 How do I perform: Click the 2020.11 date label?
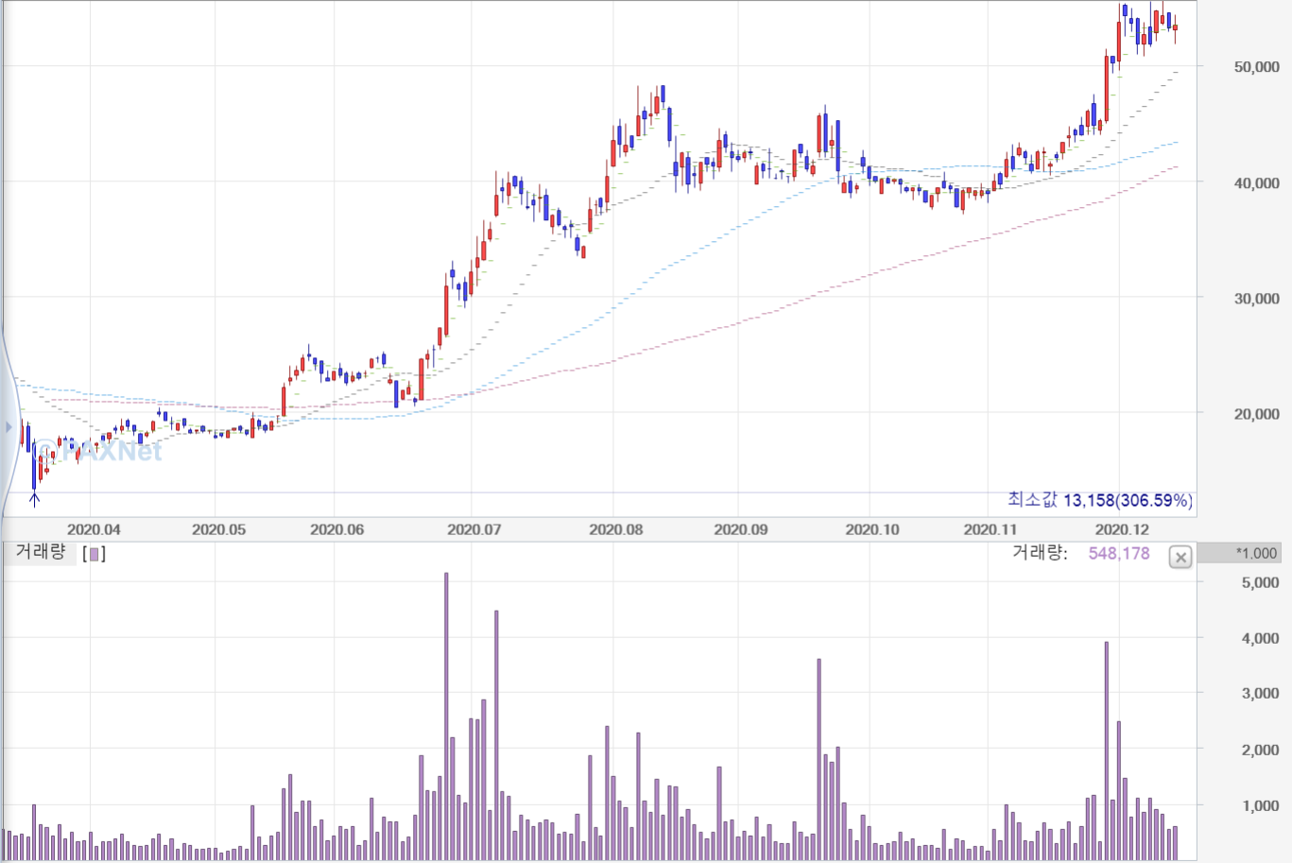[x=990, y=529]
